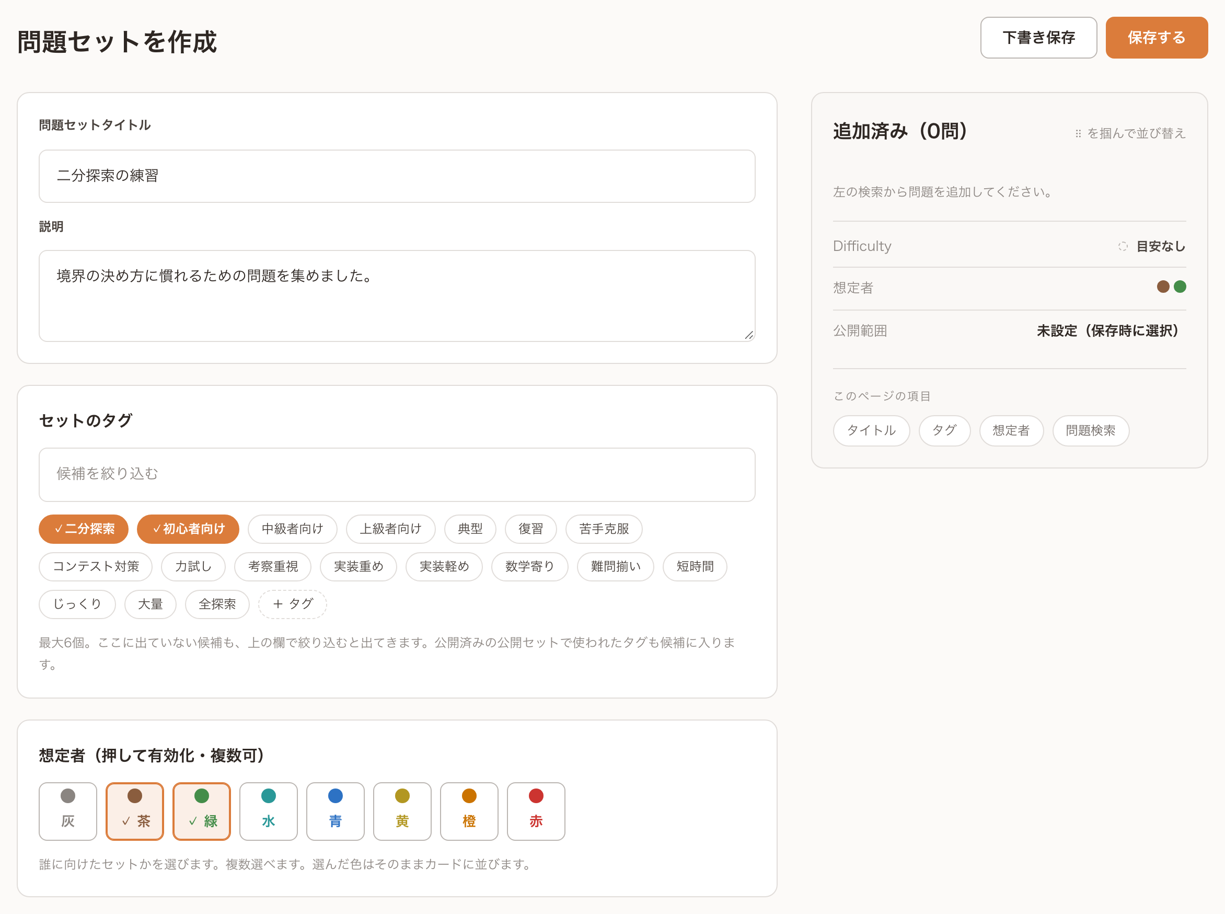This screenshot has width=1225, height=914.
Task: Select the 力試し tag
Action: 193,567
